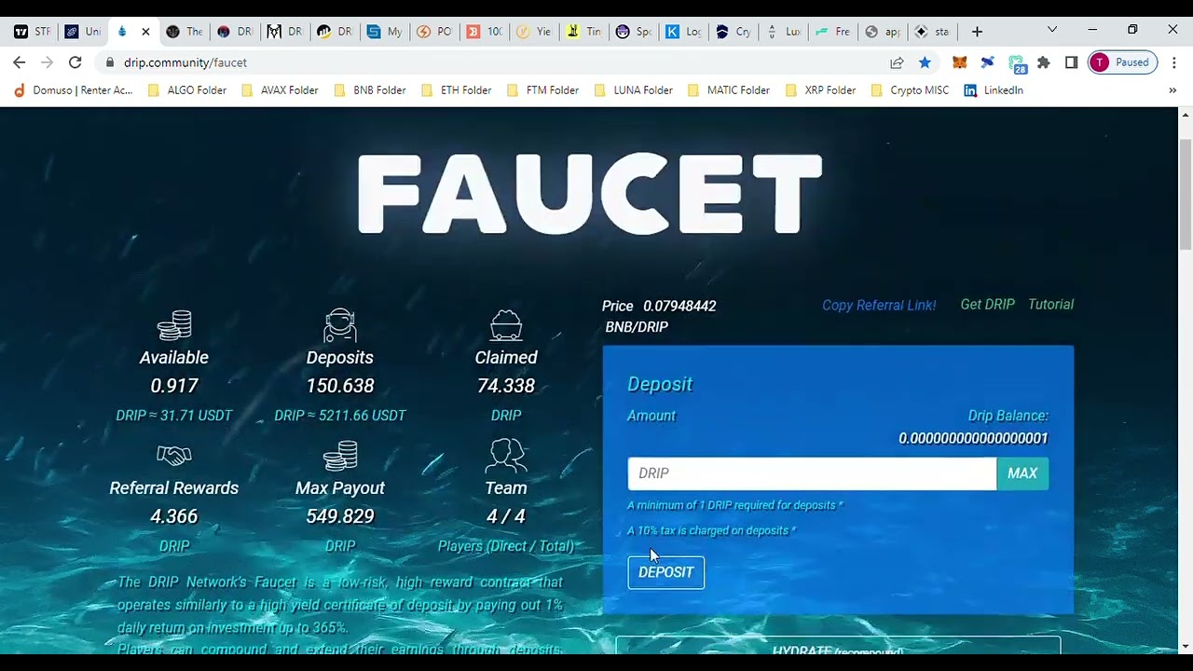Viewport: 1193px width, 671px height.
Task: Click the Claimed value 74.338
Action: 506,386
